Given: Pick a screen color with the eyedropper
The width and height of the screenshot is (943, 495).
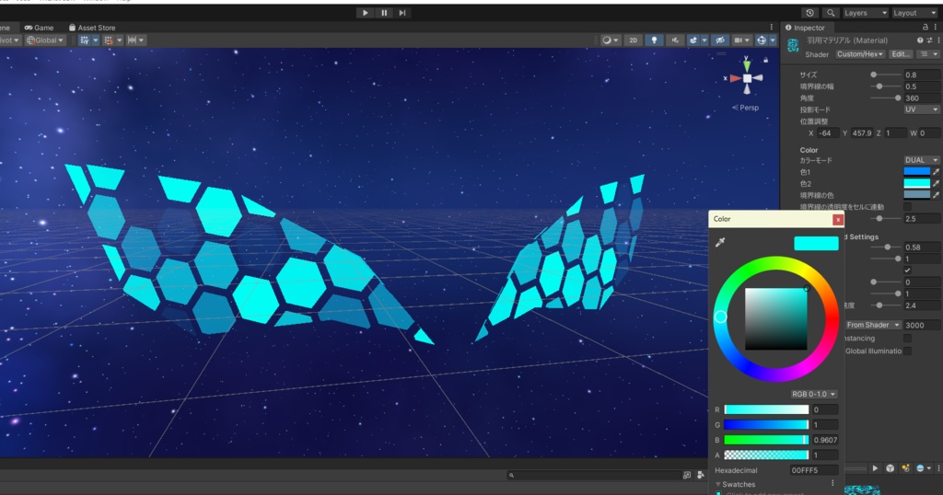Looking at the screenshot, I should [x=720, y=242].
